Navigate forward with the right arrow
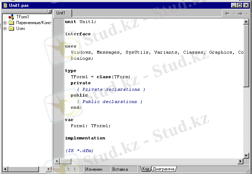Screen dimensions: 252x174 click(240, 14)
